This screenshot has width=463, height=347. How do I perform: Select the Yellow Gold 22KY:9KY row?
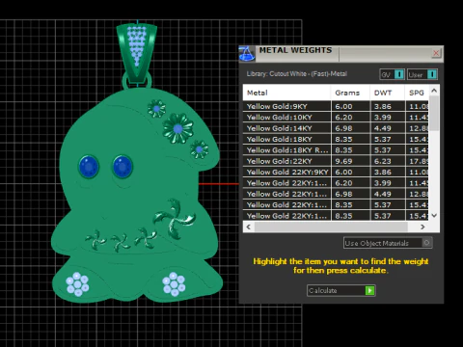click(x=336, y=172)
